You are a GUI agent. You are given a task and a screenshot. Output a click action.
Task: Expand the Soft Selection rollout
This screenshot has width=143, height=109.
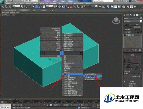(x=132, y=81)
